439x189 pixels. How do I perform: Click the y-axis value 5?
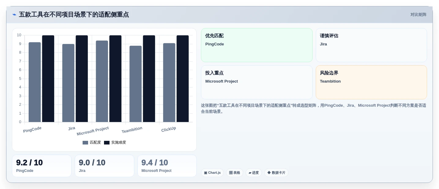pyautogui.click(x=20, y=79)
